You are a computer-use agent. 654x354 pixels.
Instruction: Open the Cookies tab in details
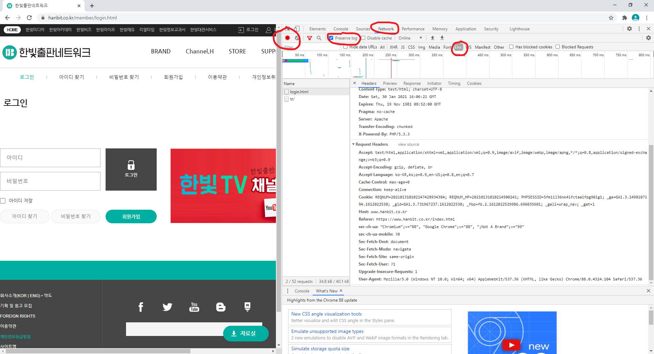click(x=474, y=83)
